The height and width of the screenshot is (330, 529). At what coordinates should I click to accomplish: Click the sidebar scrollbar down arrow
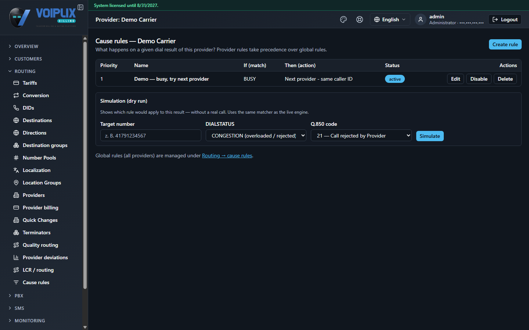[x=85, y=327]
